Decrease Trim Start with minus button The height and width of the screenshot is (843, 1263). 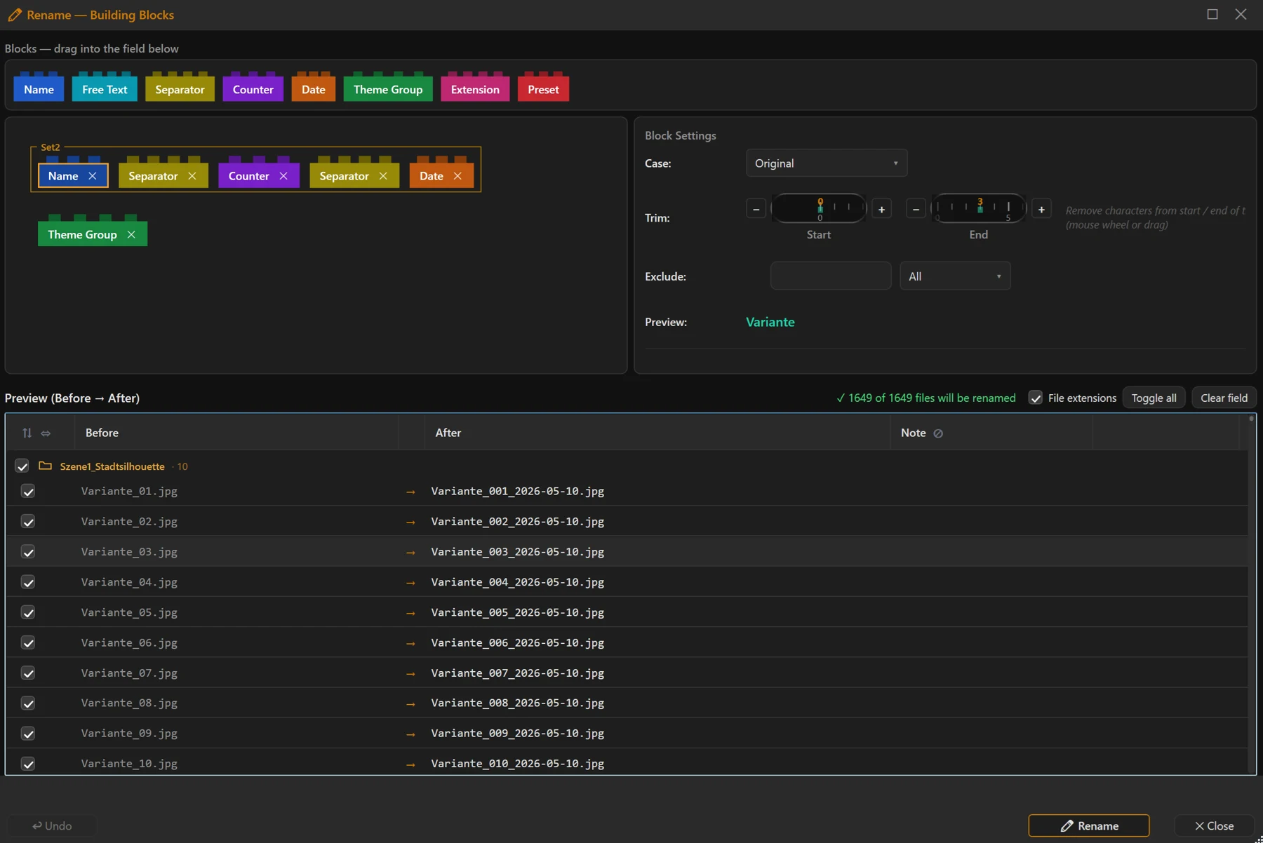(756, 209)
